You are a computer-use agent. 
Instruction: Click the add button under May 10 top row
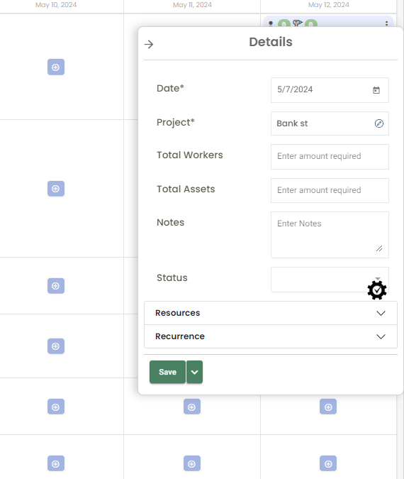56,67
